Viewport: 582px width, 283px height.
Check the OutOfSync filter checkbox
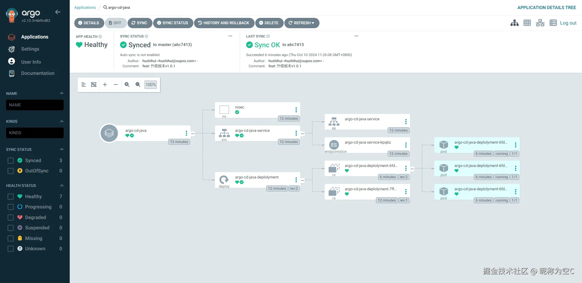[11, 171]
